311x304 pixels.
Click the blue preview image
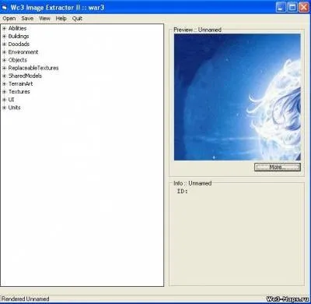pyautogui.click(x=237, y=97)
